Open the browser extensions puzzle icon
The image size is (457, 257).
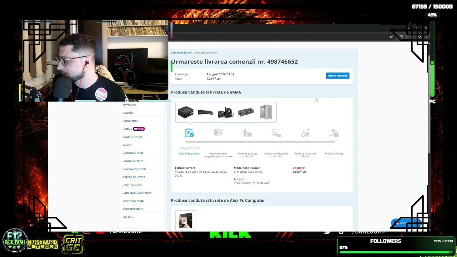[401, 37]
